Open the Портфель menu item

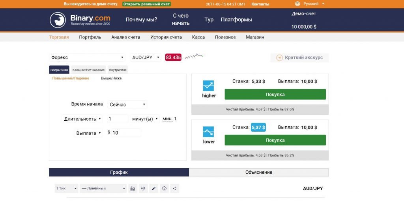tap(90, 37)
